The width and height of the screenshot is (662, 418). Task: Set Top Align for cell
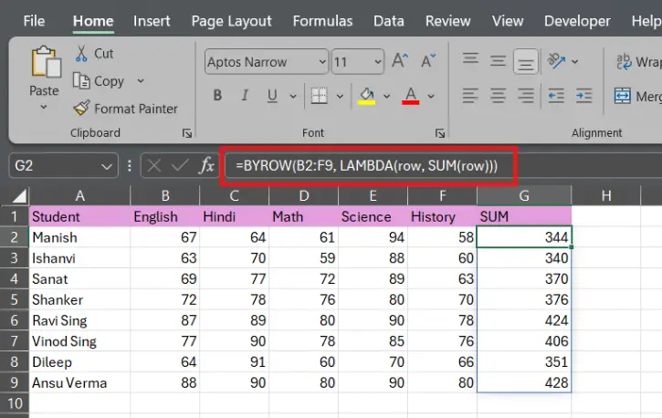pyautogui.click(x=470, y=59)
